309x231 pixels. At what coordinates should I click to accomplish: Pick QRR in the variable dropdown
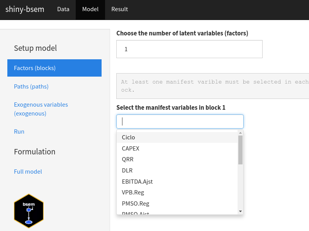point(128,159)
